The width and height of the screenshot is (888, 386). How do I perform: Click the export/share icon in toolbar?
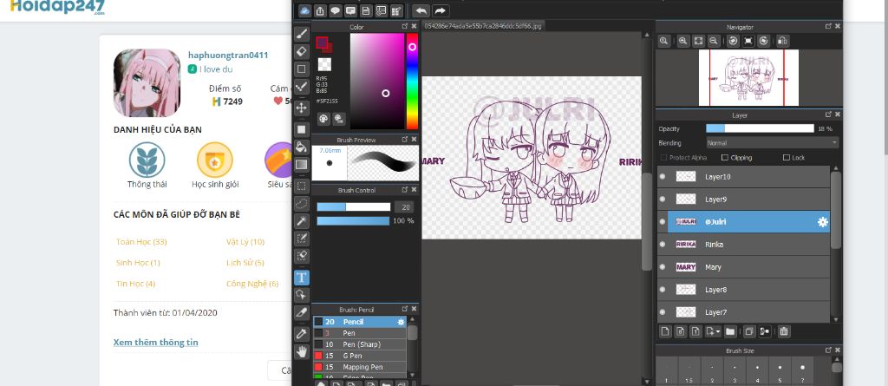tap(321, 10)
